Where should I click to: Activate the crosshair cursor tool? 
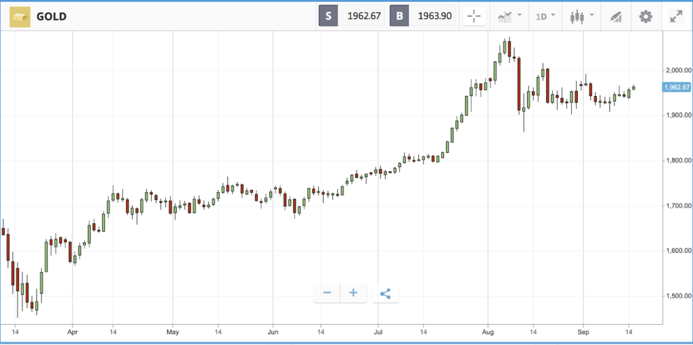pyautogui.click(x=474, y=17)
